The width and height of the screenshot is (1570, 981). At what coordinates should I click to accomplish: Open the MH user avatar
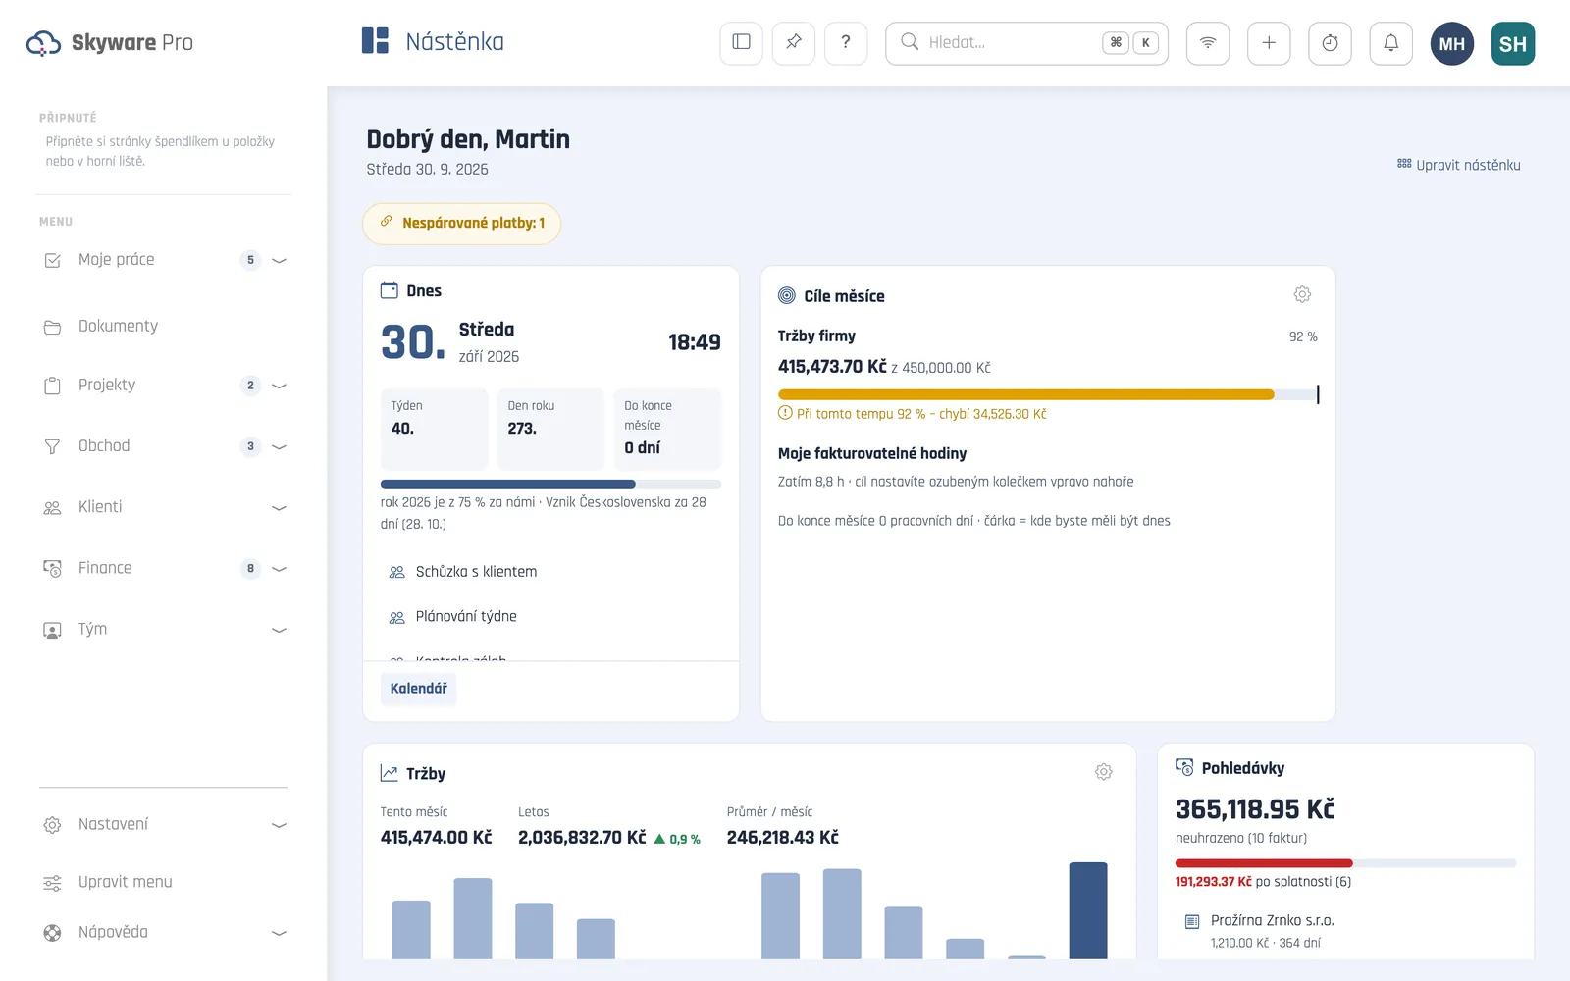(1452, 44)
